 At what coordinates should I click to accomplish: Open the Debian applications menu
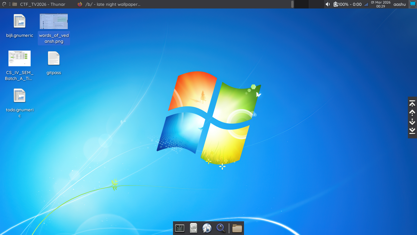pos(4,4)
